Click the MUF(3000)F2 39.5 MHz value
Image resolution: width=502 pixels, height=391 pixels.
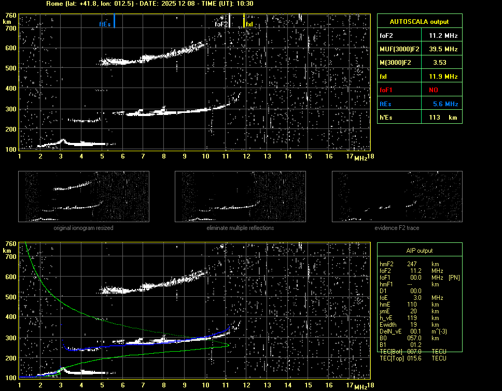[443, 49]
